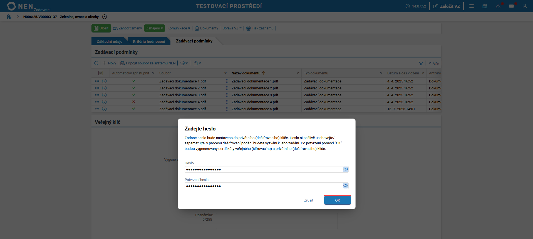Confirm password with OK button

click(337, 200)
